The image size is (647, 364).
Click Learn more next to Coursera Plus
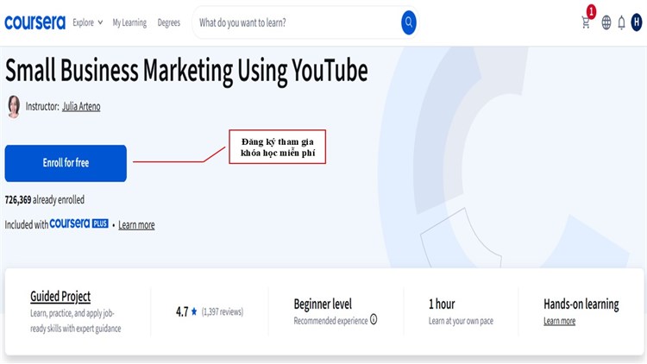[x=136, y=225]
